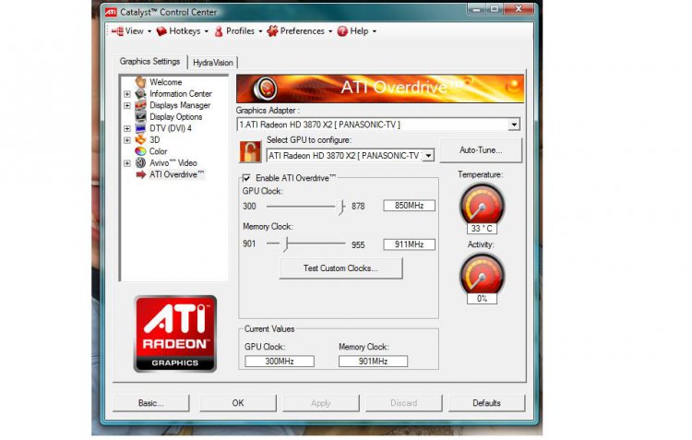Click the ATI Radeon Graphics logo
The image size is (692, 440).
(175, 334)
